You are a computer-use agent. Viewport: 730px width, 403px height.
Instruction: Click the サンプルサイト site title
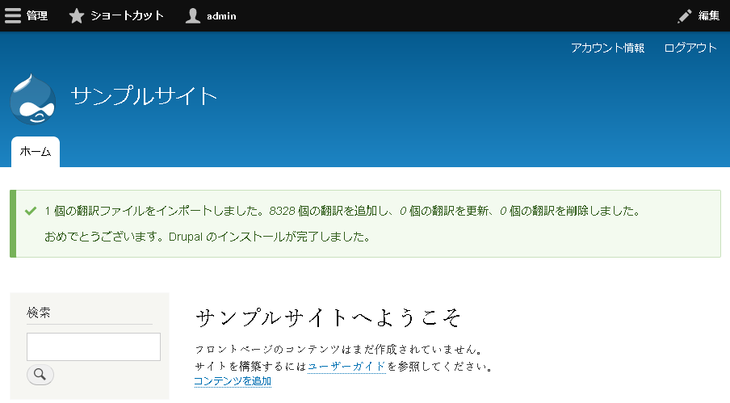click(x=144, y=96)
